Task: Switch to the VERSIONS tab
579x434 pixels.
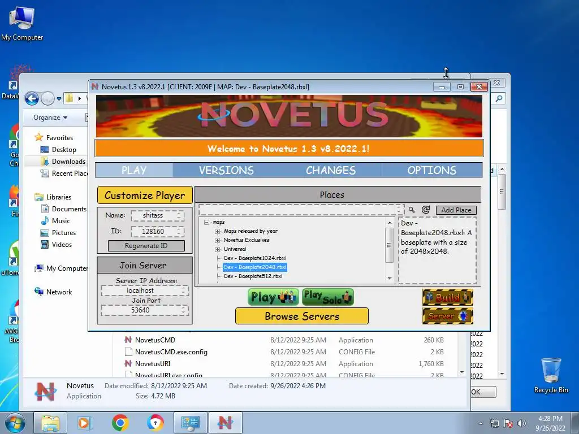Action: click(x=226, y=170)
